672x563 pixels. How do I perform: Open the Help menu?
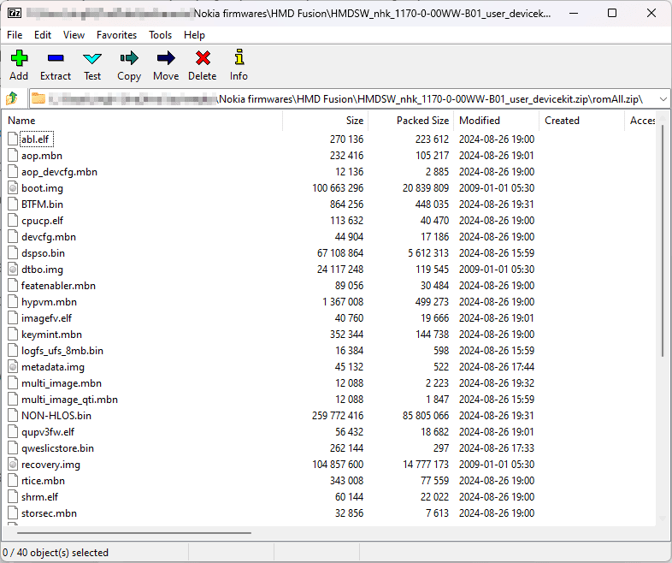point(194,35)
